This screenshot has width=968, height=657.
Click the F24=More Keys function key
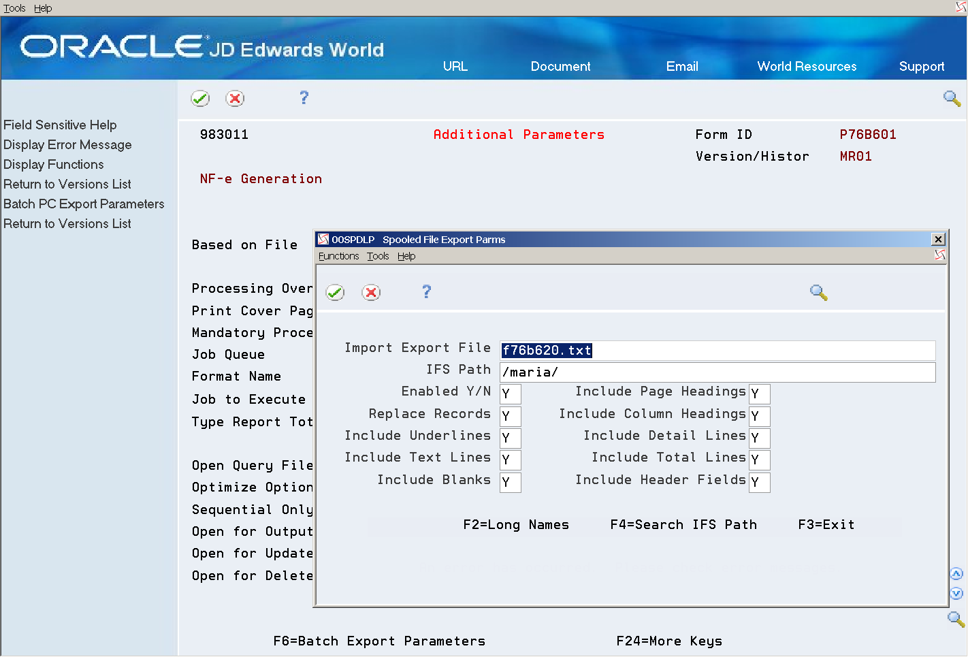[669, 641]
